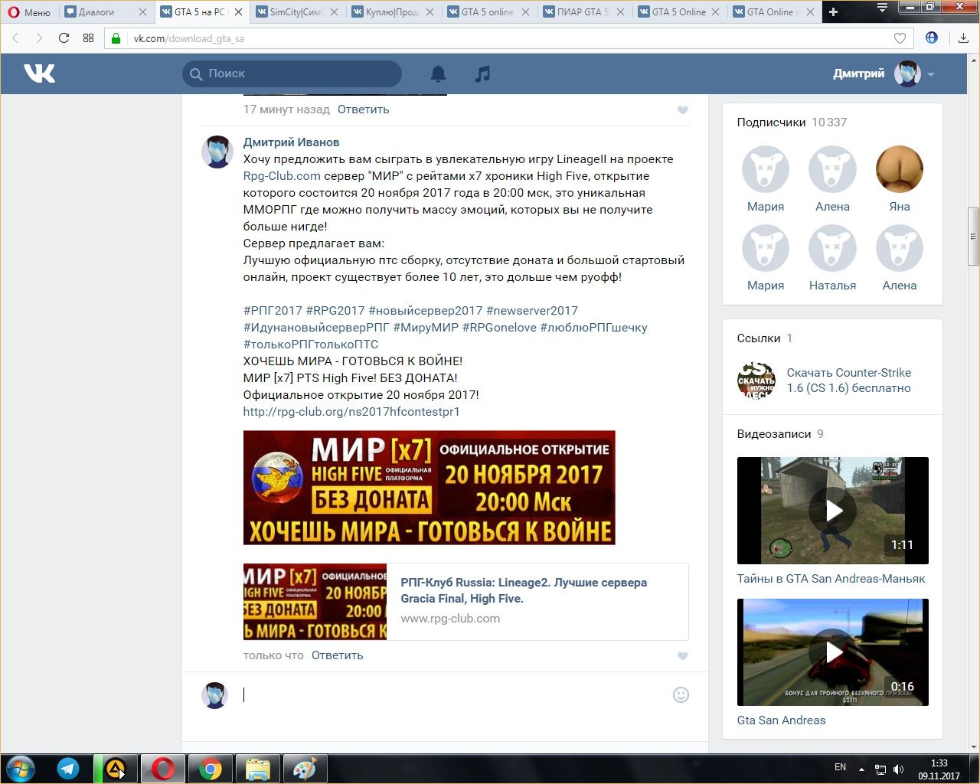Go back with browser back arrow

16,38
